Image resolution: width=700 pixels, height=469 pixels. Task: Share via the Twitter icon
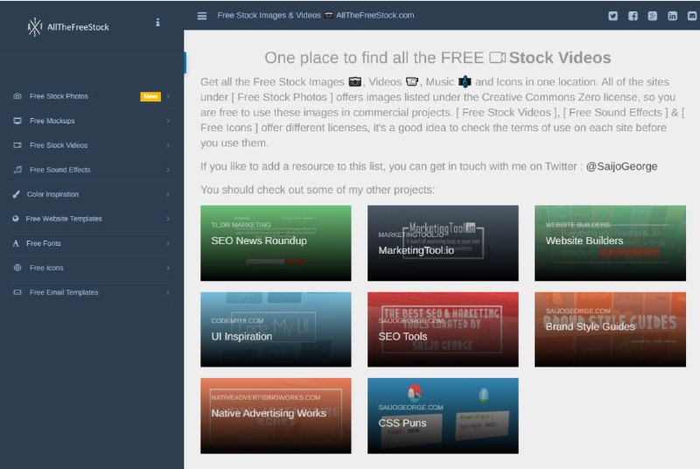(x=613, y=16)
